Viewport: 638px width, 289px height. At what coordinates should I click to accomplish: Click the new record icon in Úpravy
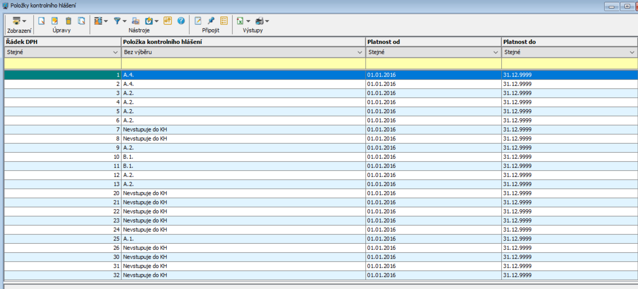(x=41, y=21)
